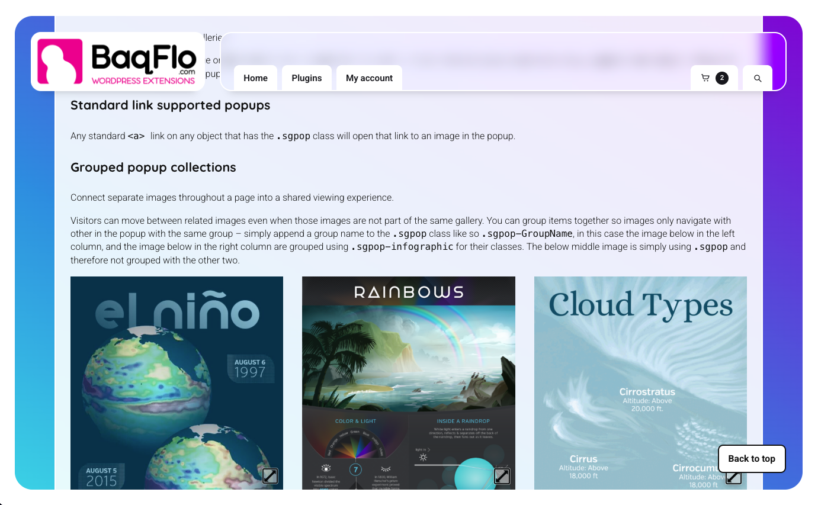Click the search magnifier icon
818x505 pixels.
click(x=758, y=78)
